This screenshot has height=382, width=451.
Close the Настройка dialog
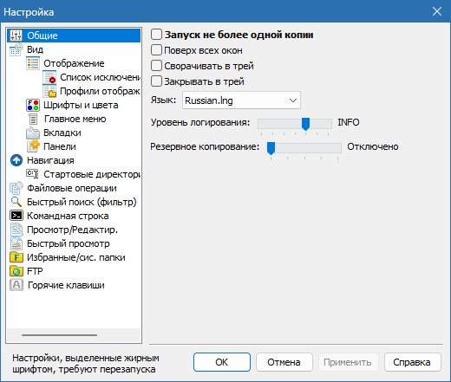pyautogui.click(x=437, y=11)
